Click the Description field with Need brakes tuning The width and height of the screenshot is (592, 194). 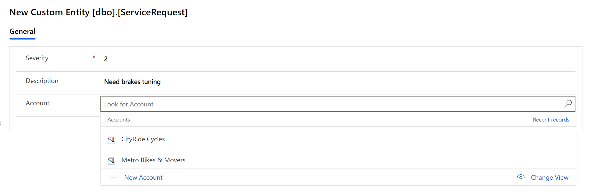click(338, 82)
